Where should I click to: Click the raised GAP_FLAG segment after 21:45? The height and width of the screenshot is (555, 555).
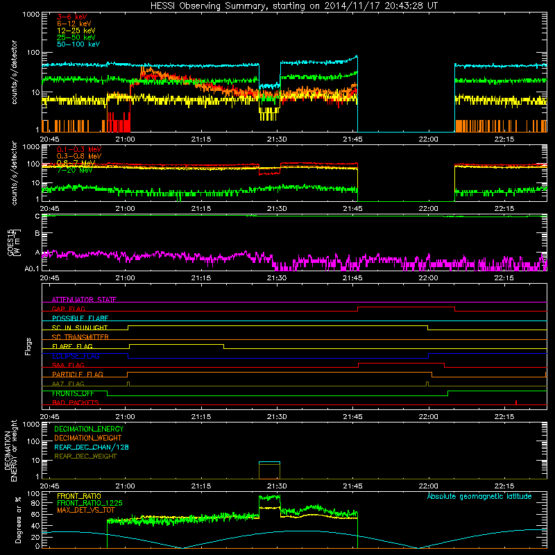406,307
